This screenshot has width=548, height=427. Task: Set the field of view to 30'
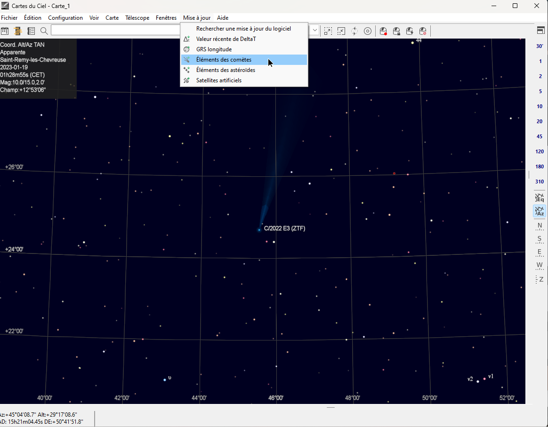tap(540, 46)
